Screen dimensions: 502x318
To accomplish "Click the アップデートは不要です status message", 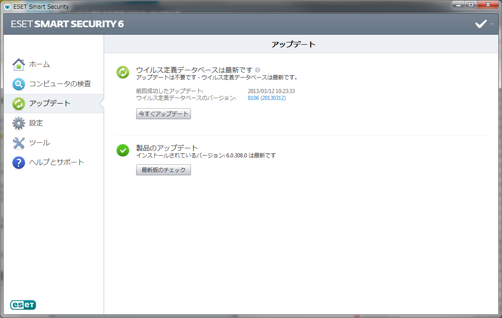I will [x=217, y=78].
